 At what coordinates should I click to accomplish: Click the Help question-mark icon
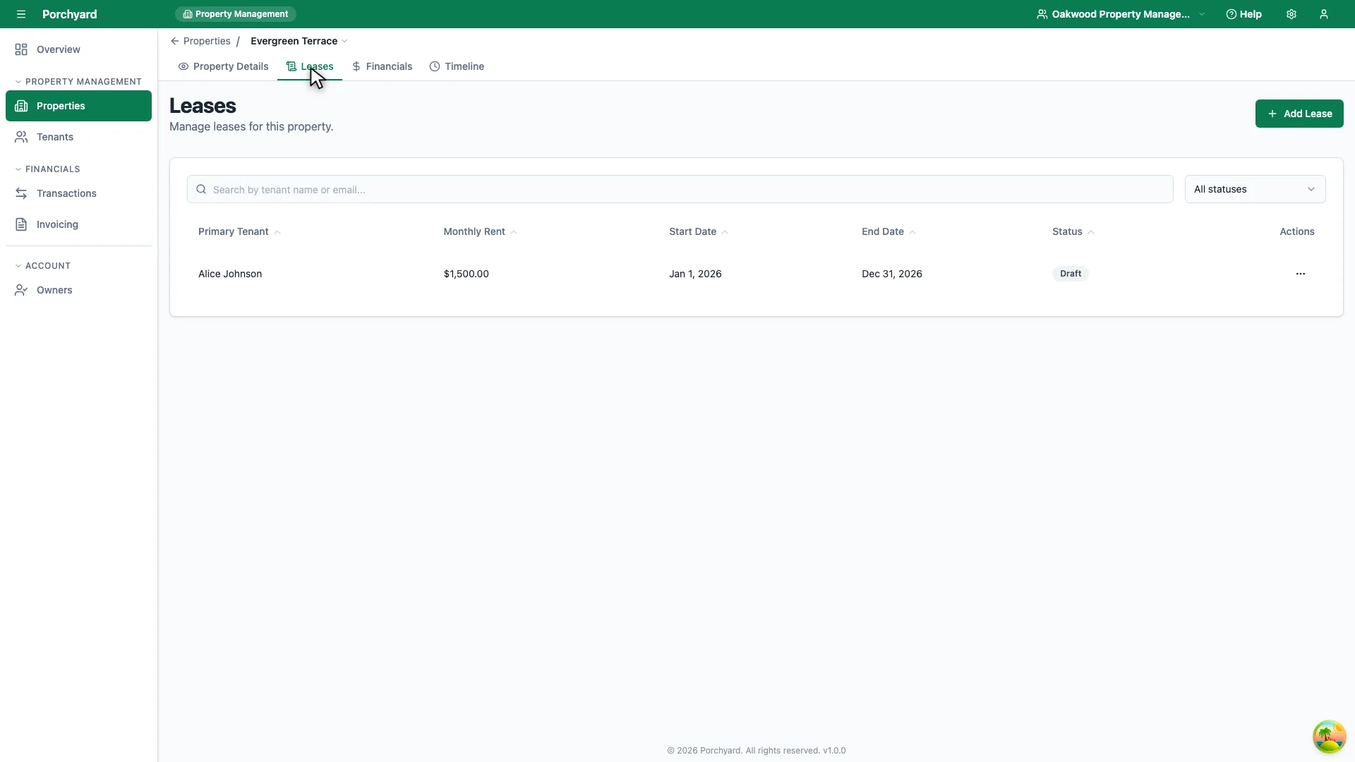[1231, 14]
